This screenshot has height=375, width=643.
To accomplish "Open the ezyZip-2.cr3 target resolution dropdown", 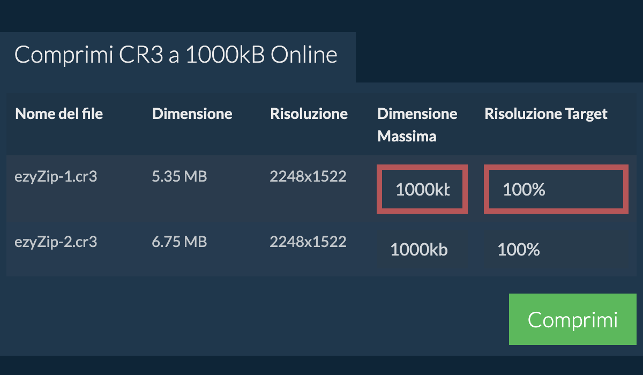I will (556, 250).
